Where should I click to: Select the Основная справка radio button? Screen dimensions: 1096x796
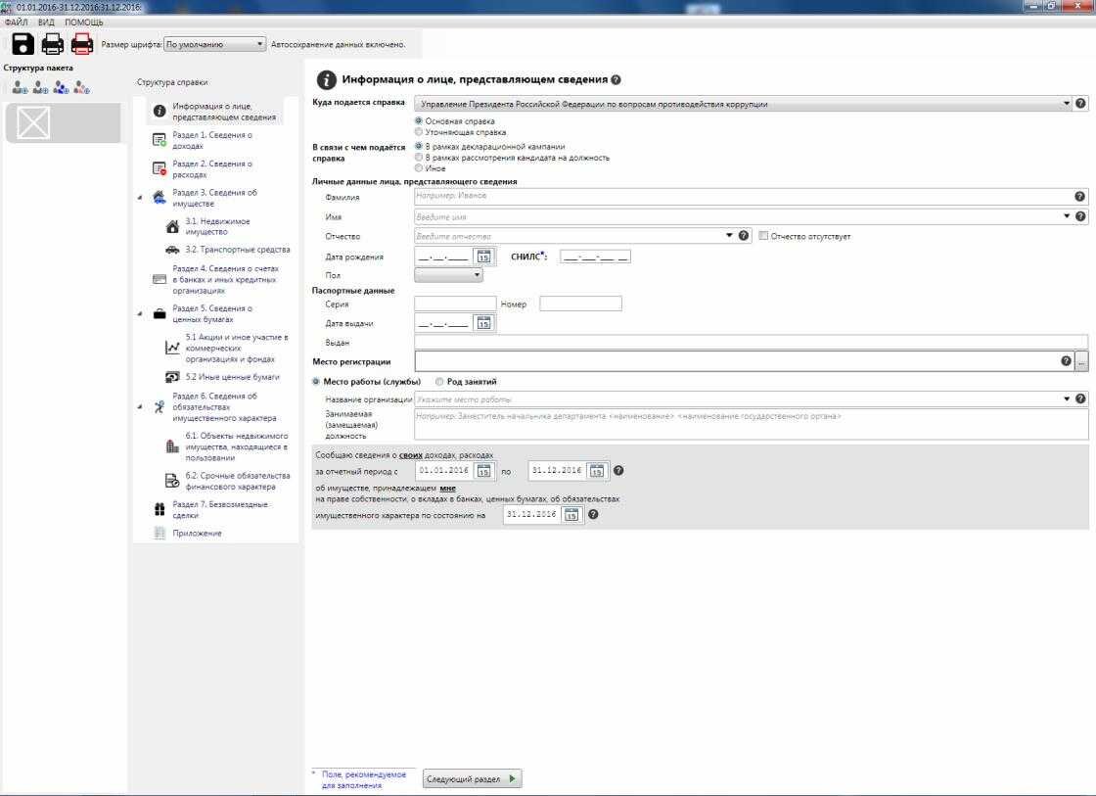click(x=419, y=121)
